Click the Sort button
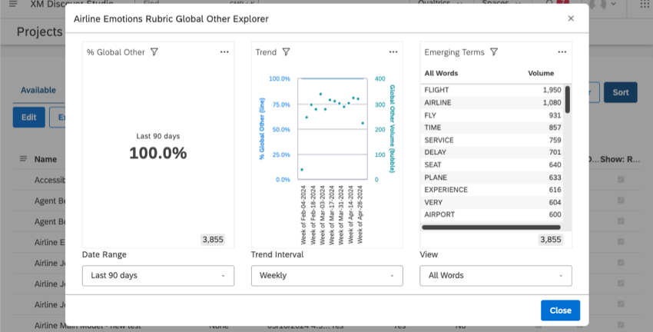The width and height of the screenshot is (653, 332). coord(621,92)
